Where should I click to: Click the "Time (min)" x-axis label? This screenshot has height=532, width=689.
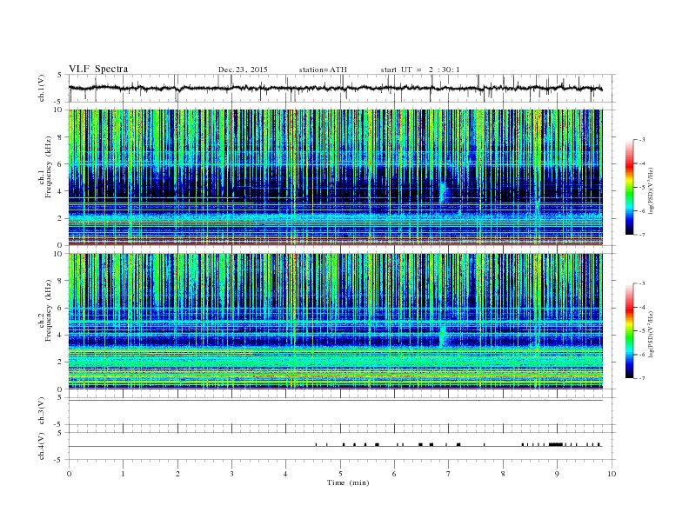click(348, 482)
